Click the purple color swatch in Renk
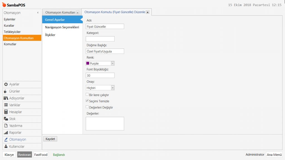The width and height of the screenshot is (285, 160). click(88, 63)
